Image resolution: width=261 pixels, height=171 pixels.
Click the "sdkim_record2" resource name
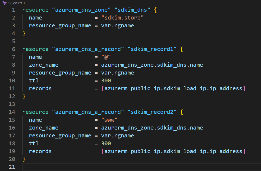pyautogui.click(x=152, y=112)
